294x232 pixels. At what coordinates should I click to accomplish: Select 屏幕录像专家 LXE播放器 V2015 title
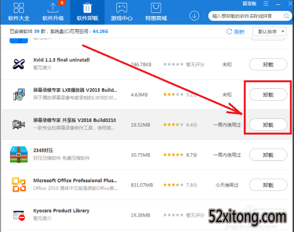75,90
